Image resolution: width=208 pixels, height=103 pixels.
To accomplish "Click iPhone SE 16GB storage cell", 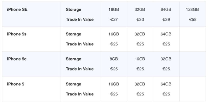I will (x=114, y=9).
